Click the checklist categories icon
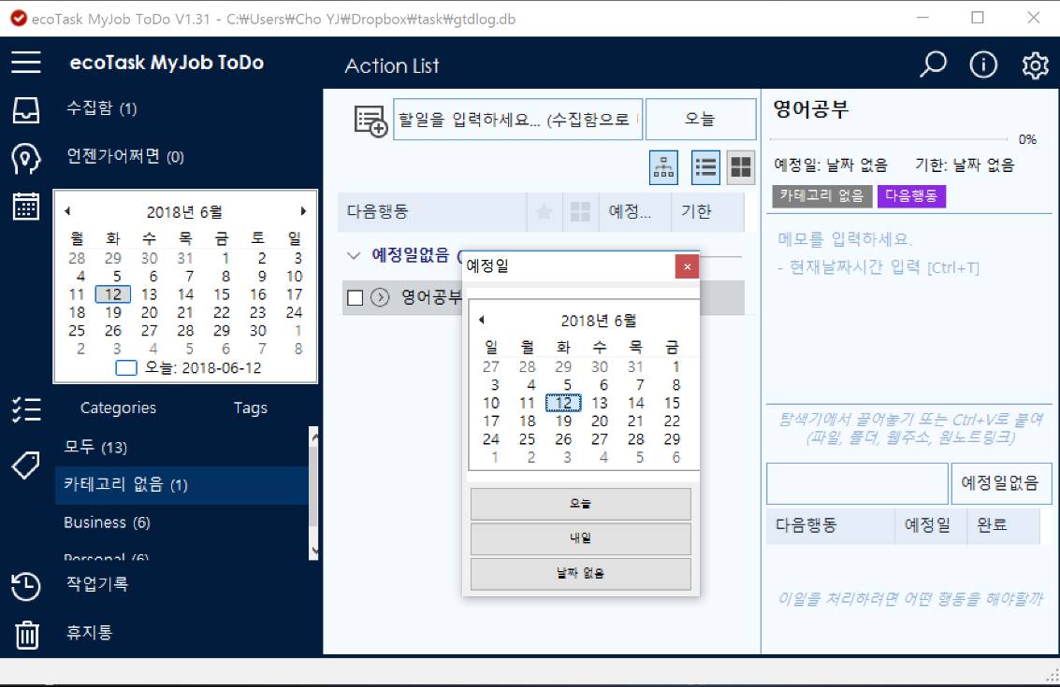The image size is (1060, 687). [25, 409]
